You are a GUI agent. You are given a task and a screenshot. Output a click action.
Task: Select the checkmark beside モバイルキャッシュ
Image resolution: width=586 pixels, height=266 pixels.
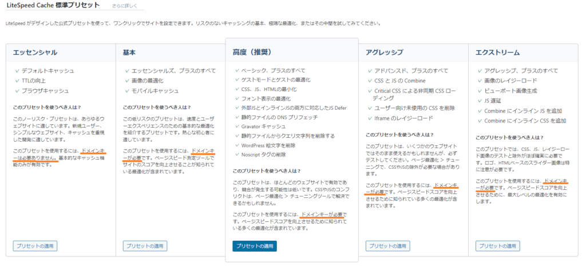tap(127, 91)
